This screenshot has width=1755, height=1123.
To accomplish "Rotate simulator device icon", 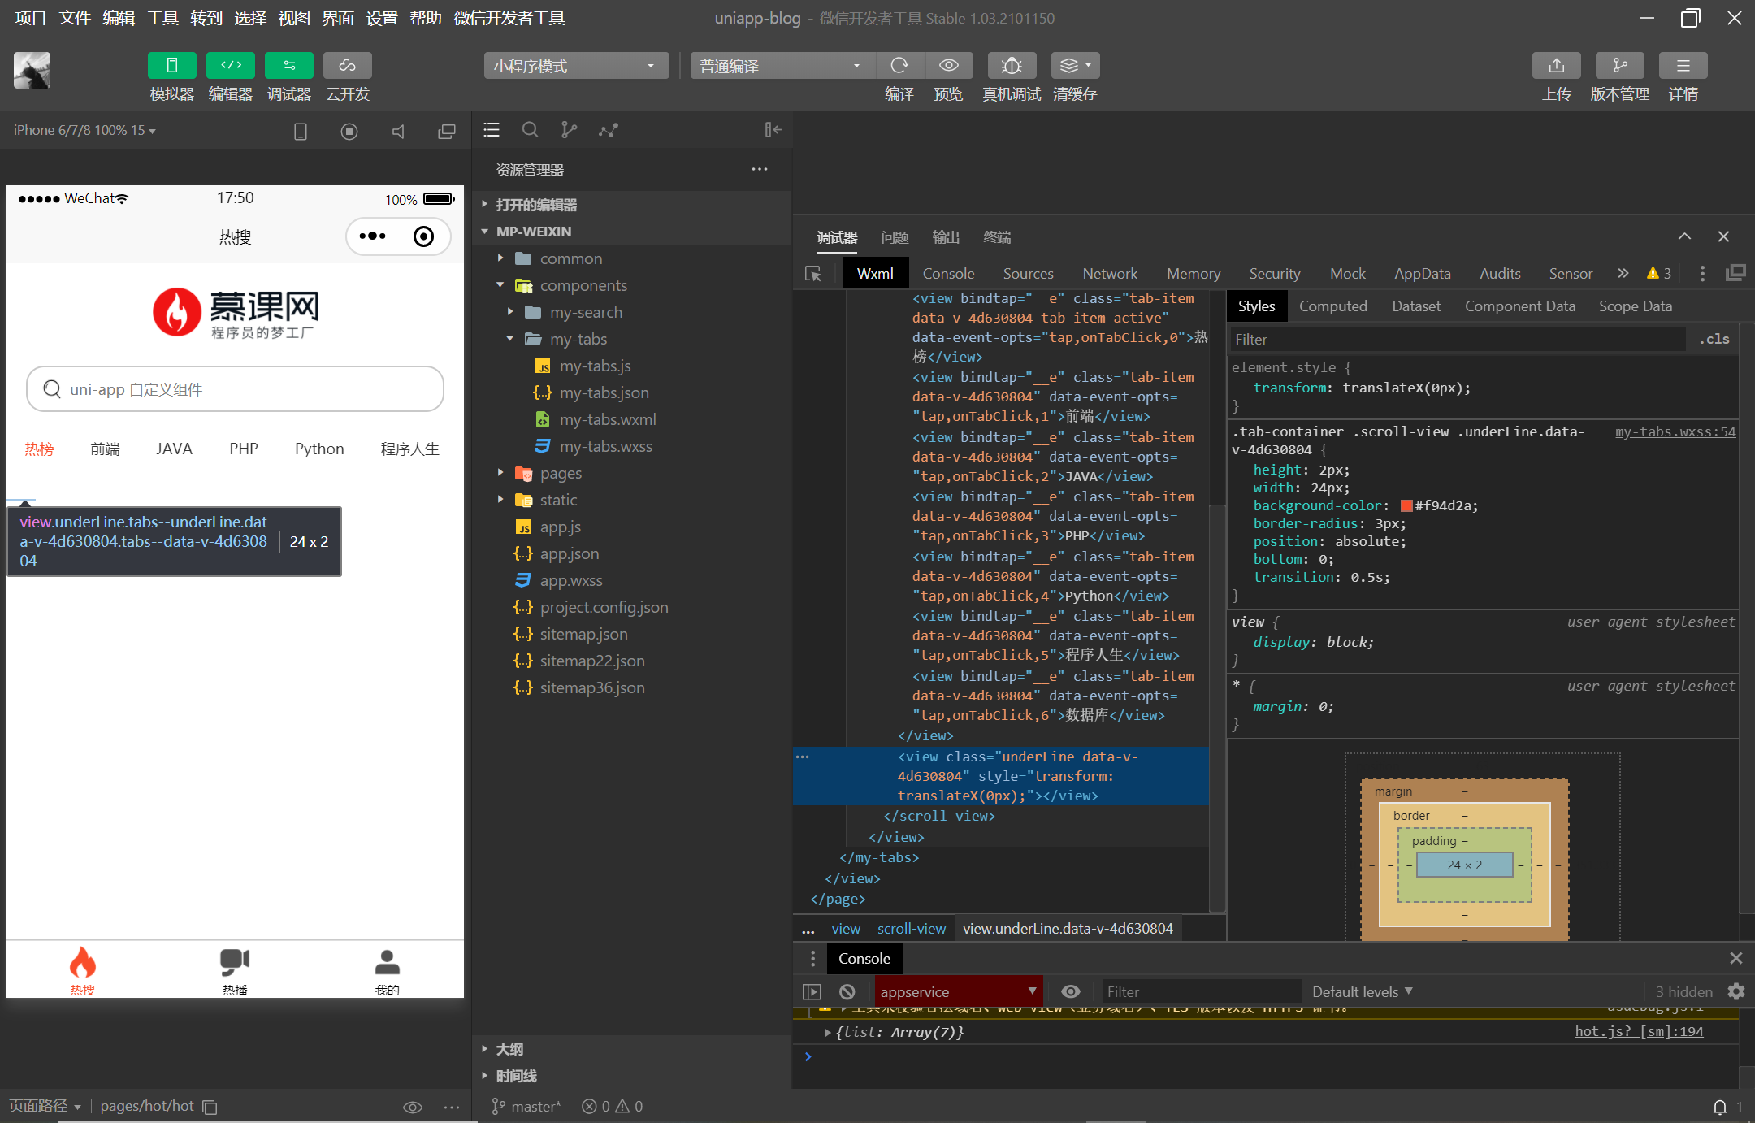I will 300,131.
